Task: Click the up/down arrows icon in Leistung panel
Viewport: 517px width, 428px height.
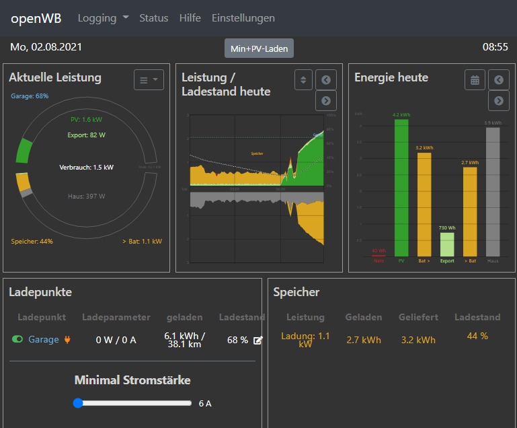Action: 303,80
